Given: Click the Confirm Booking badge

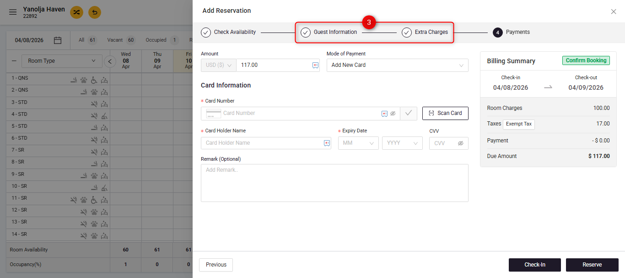Looking at the screenshot, I should click(x=586, y=60).
